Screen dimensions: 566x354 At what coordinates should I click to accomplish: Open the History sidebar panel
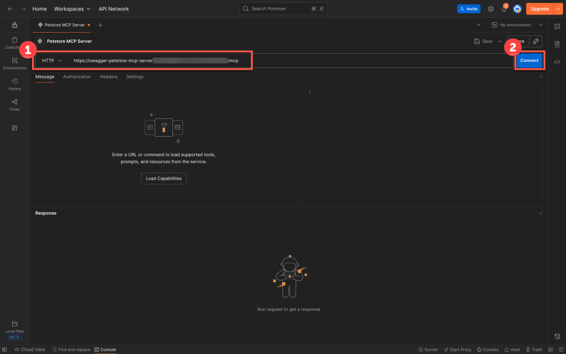[14, 84]
